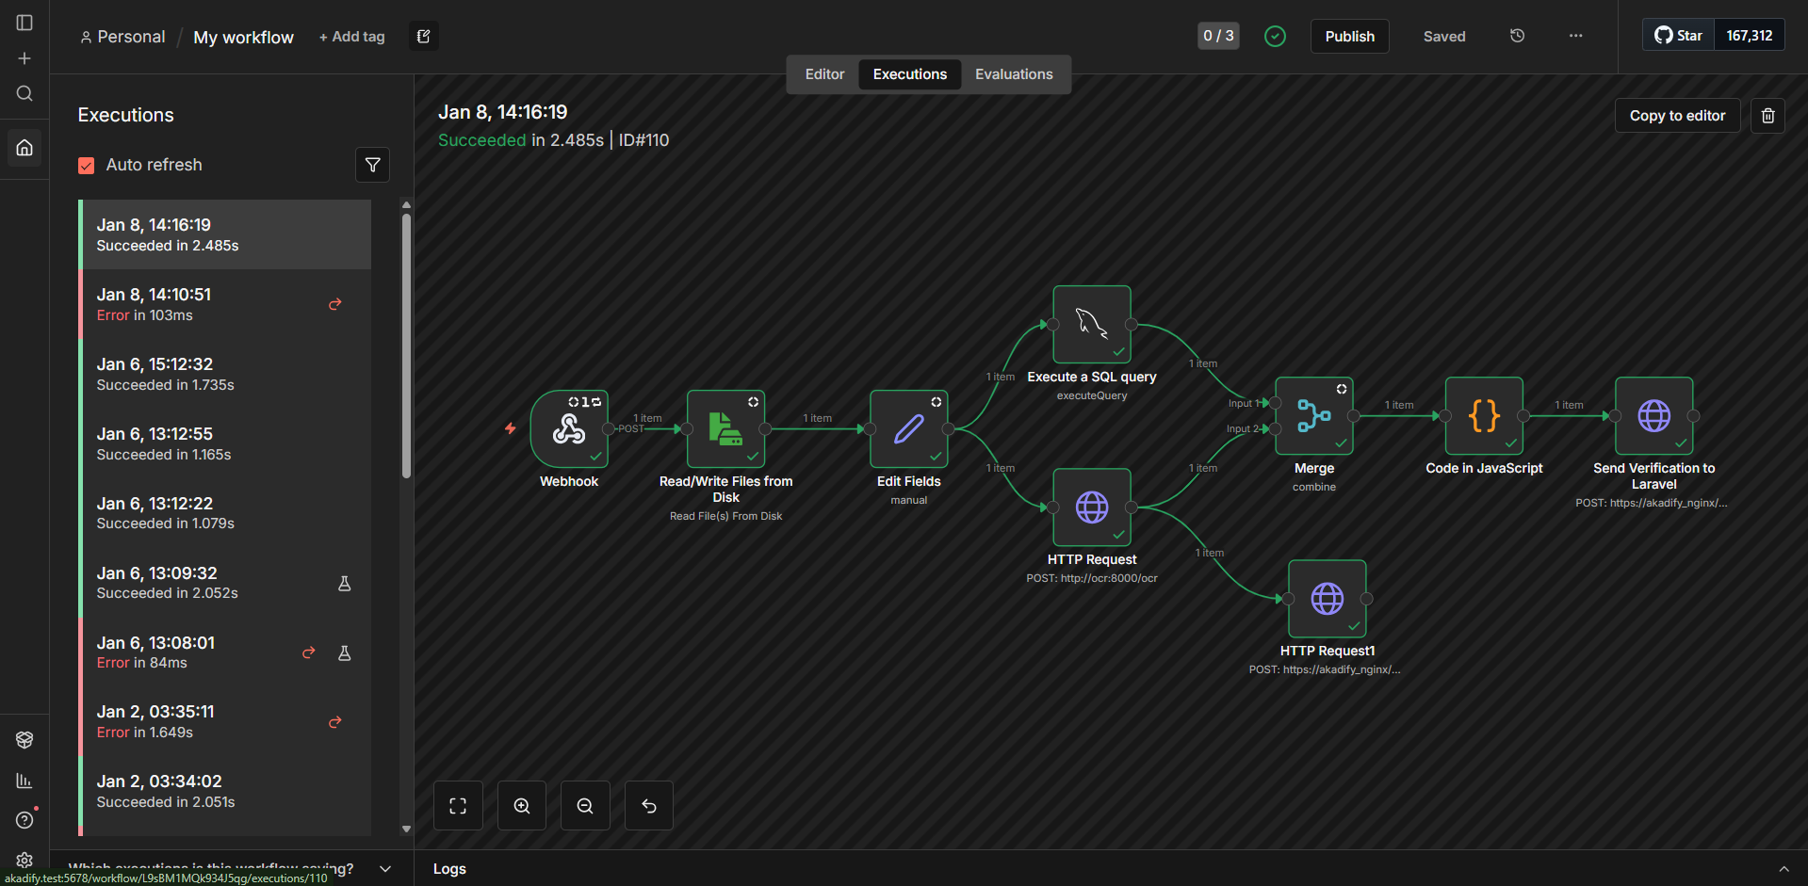Select the Merge node
The height and width of the screenshot is (886, 1808).
tap(1314, 416)
